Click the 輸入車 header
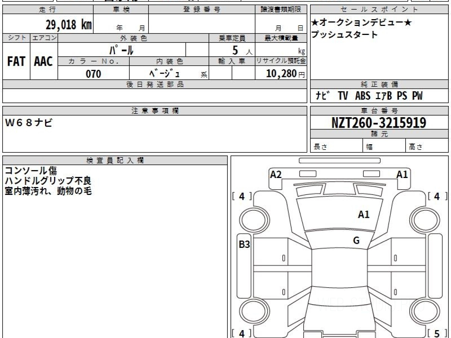Viewport: 451px width, 338px height. pos(232,61)
